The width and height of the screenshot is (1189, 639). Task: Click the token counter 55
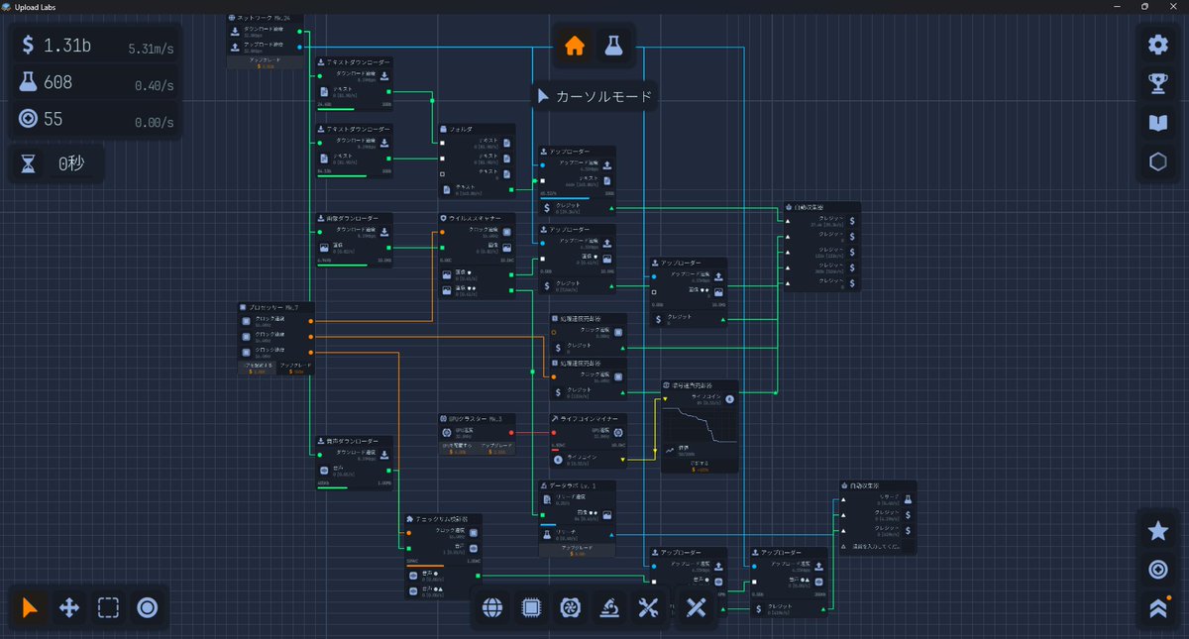click(96, 120)
